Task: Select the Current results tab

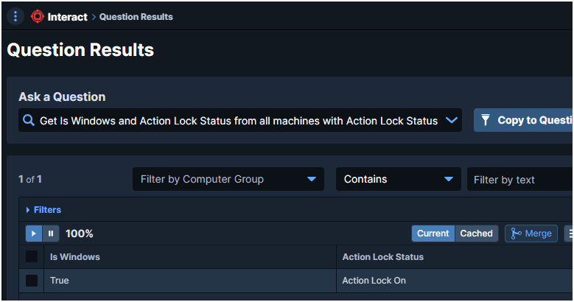Action: 433,233
